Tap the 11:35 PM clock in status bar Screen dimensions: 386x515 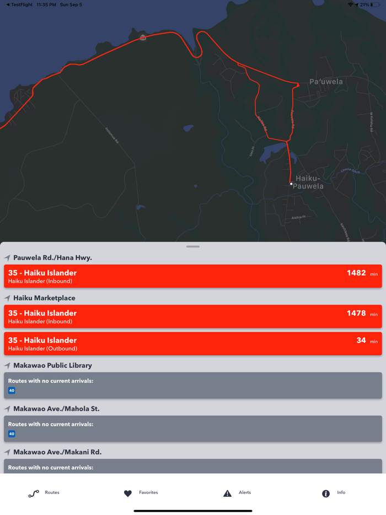pos(46,4)
